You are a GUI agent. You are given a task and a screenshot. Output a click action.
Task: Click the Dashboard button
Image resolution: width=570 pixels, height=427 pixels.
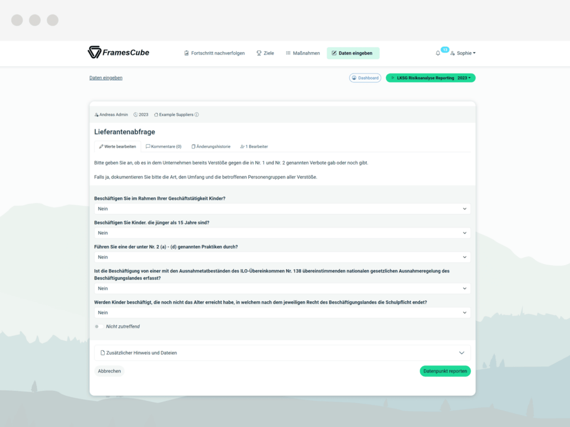tap(365, 78)
